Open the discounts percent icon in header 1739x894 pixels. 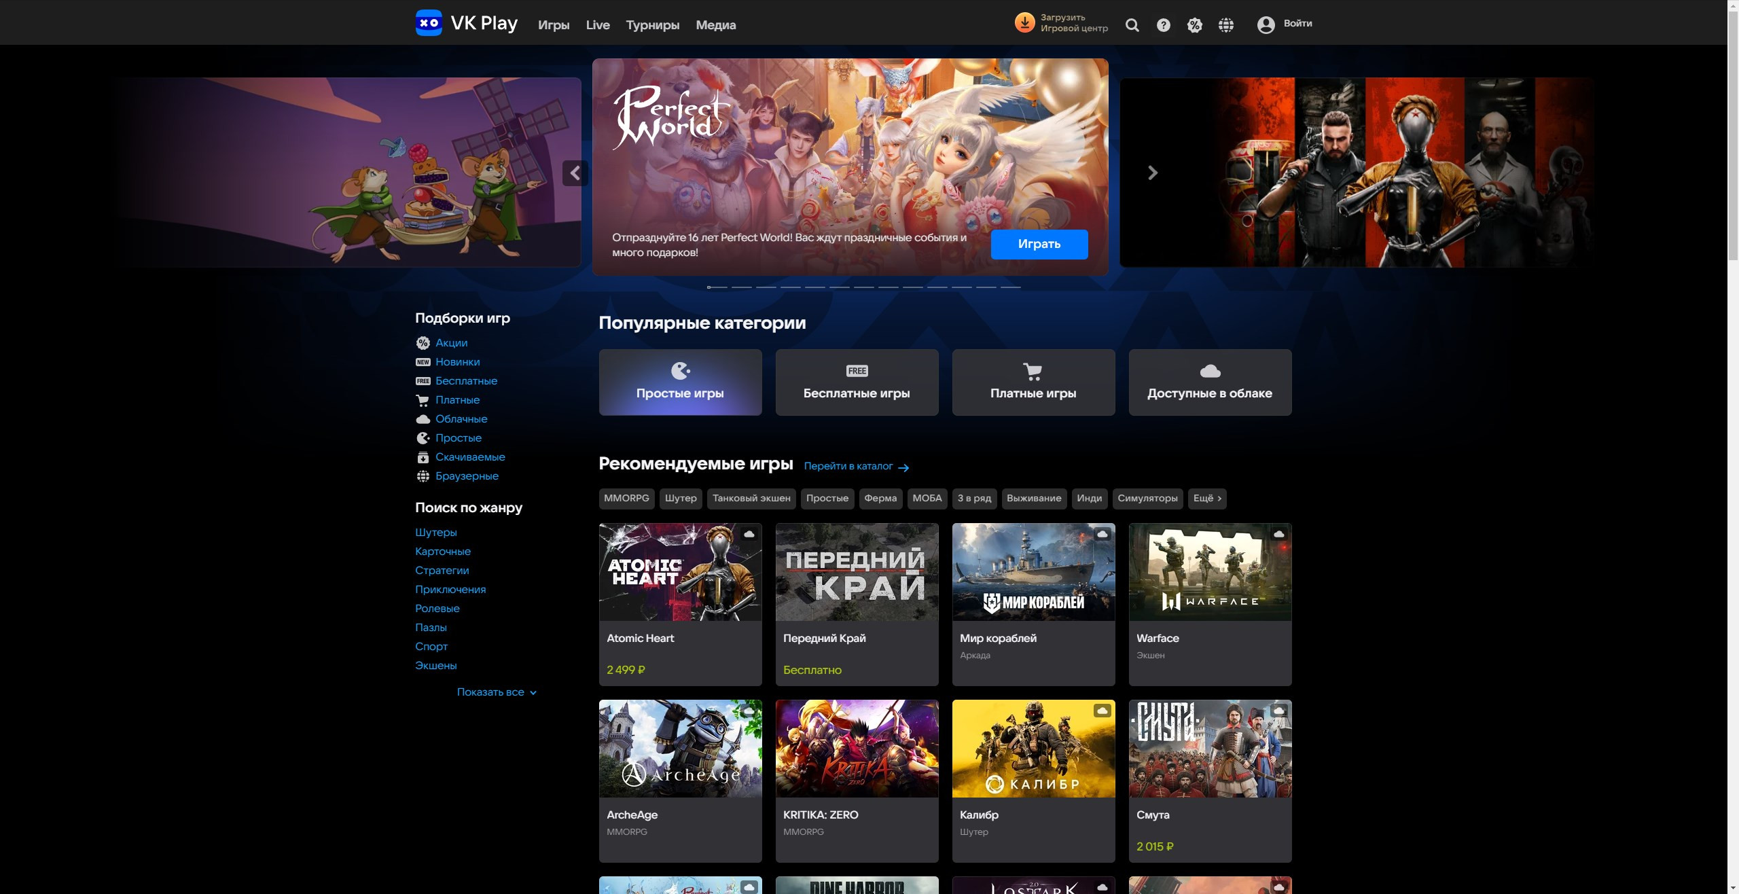1195,25
